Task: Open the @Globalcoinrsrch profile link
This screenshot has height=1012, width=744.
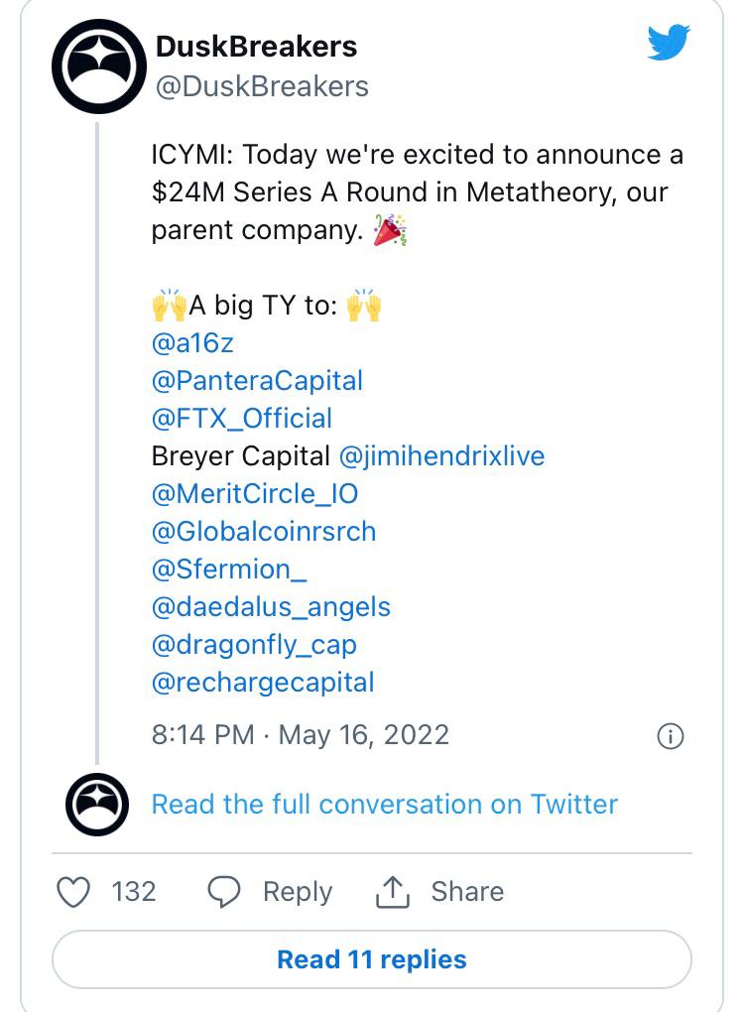Action: (x=264, y=532)
